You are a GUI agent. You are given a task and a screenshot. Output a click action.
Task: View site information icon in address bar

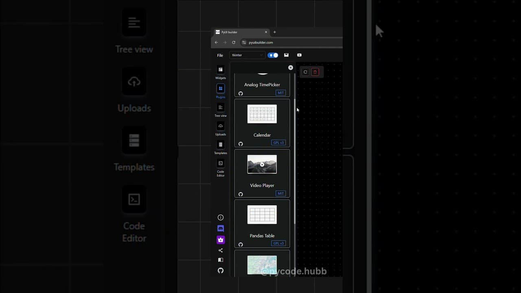tap(244, 42)
